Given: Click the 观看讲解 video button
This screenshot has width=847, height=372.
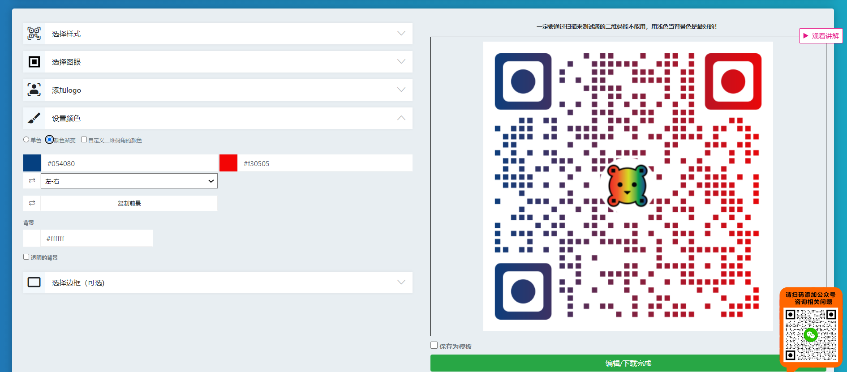Looking at the screenshot, I should coord(821,36).
